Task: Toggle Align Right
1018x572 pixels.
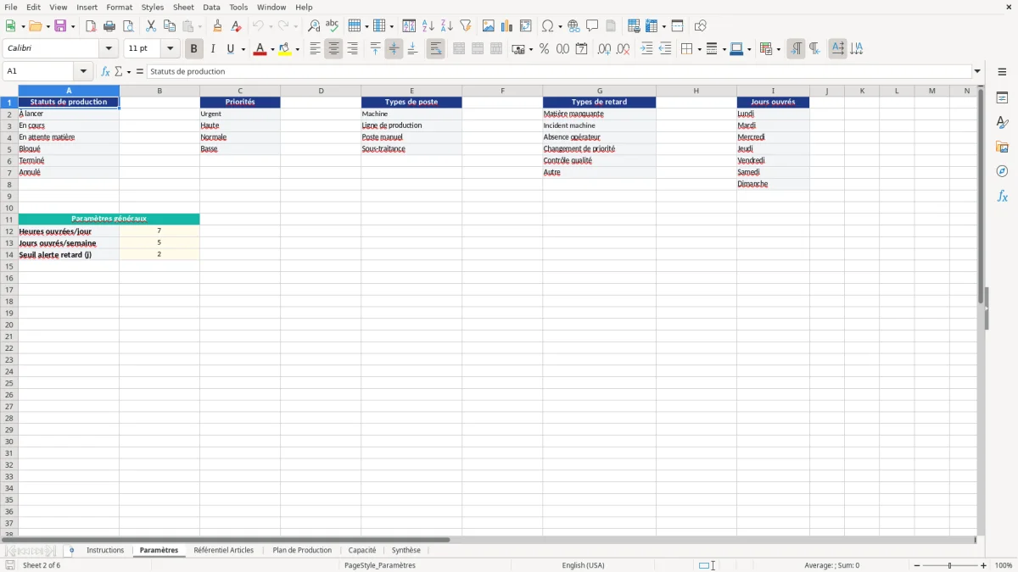Action: click(352, 49)
